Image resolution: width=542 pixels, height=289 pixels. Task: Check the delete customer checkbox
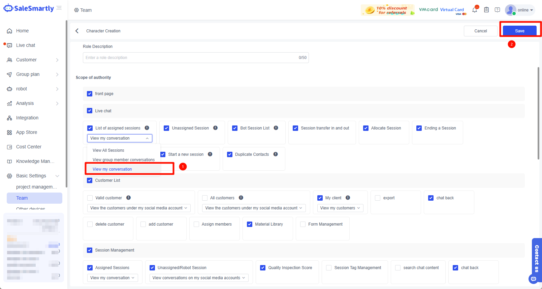90,224
